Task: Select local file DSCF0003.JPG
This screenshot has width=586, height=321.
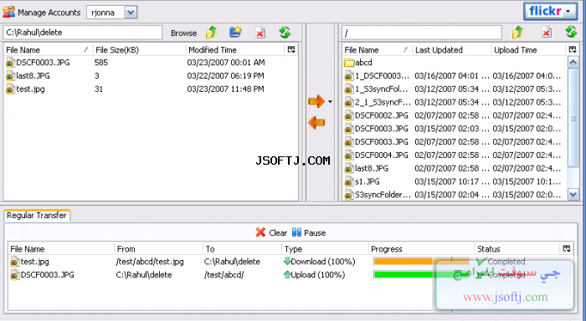Action: 151,63
